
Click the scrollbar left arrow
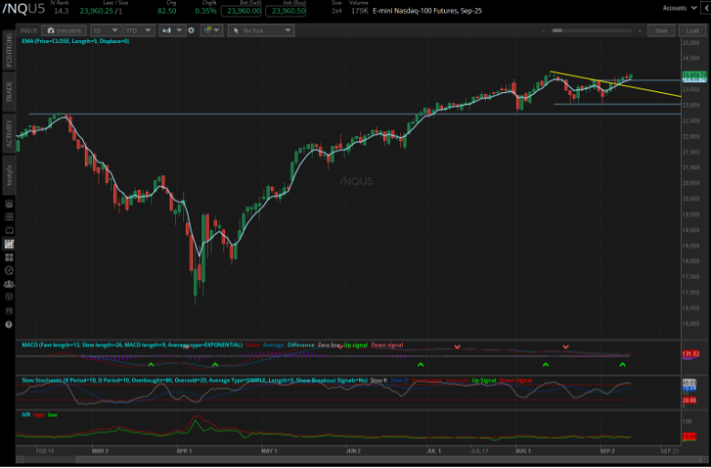point(19,460)
